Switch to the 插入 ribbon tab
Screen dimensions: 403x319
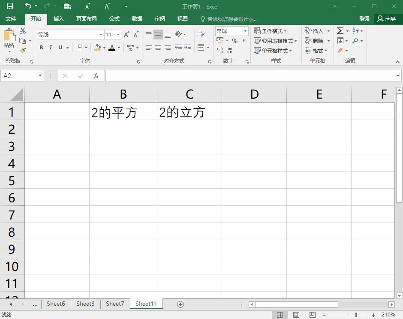click(58, 18)
